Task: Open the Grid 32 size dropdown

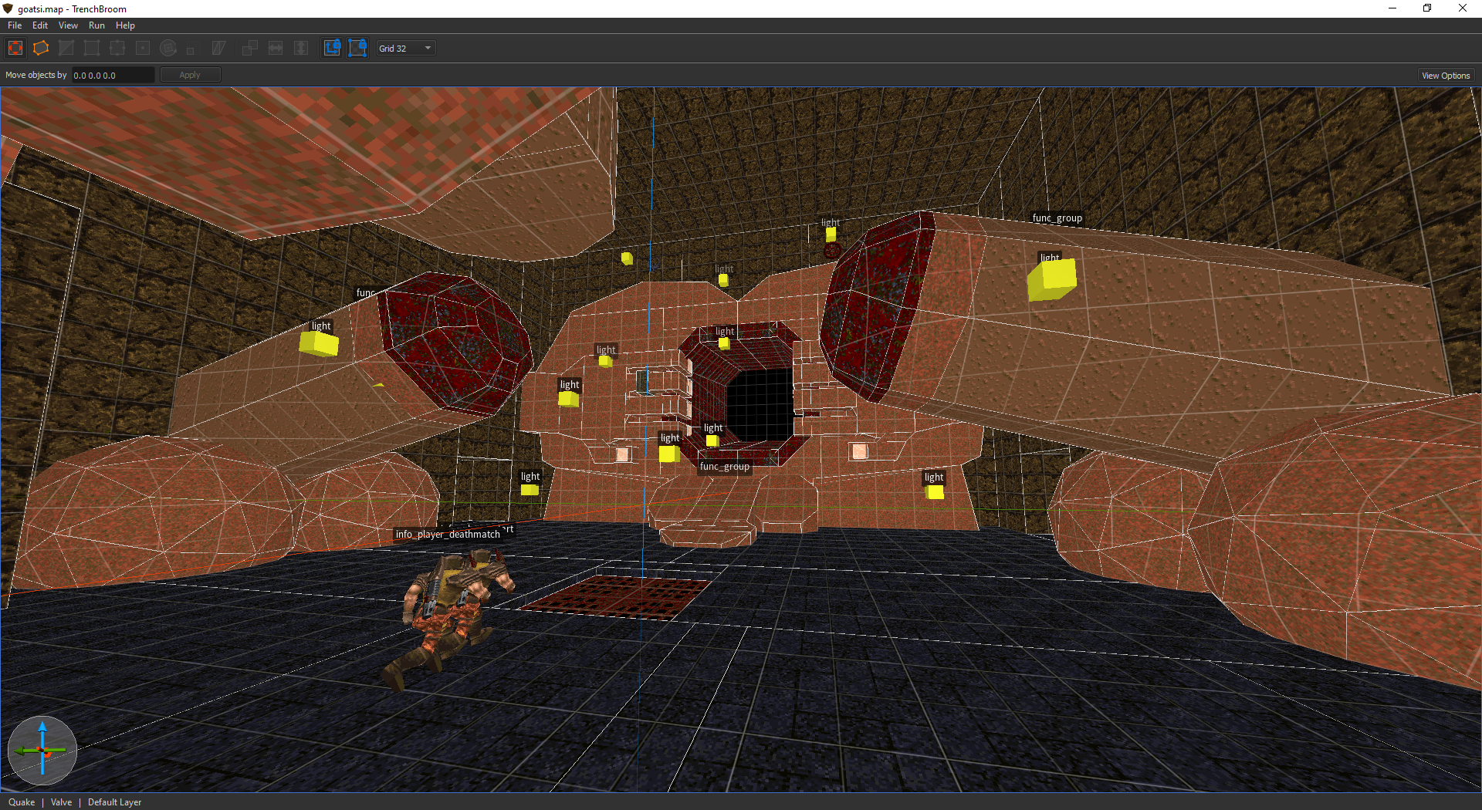Action: click(406, 48)
